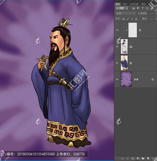This screenshot has height=161, width=157.
Task: Select the 线 layer thumbnail
Action: tap(124, 46)
